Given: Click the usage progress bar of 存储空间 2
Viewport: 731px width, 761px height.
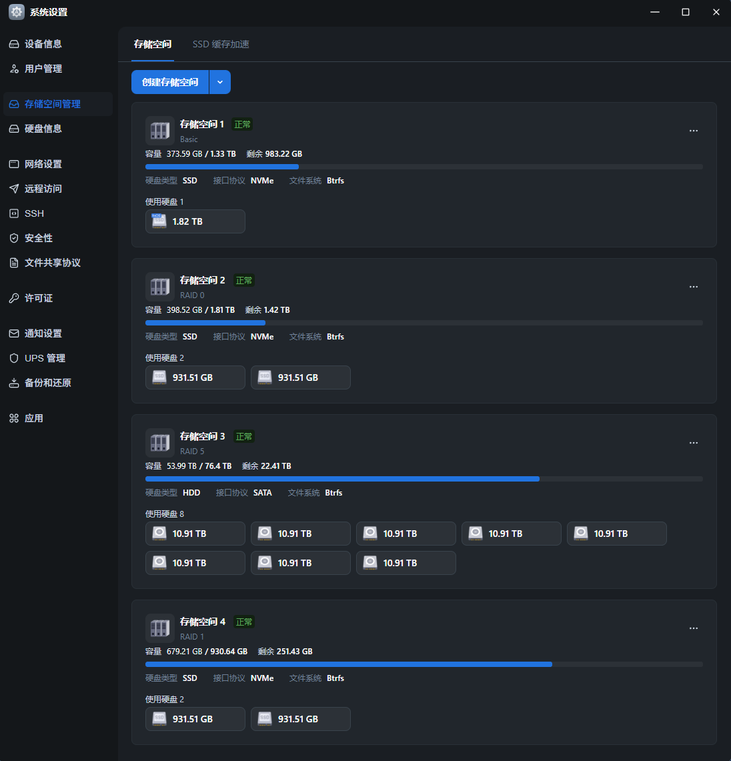Looking at the screenshot, I should pos(424,322).
